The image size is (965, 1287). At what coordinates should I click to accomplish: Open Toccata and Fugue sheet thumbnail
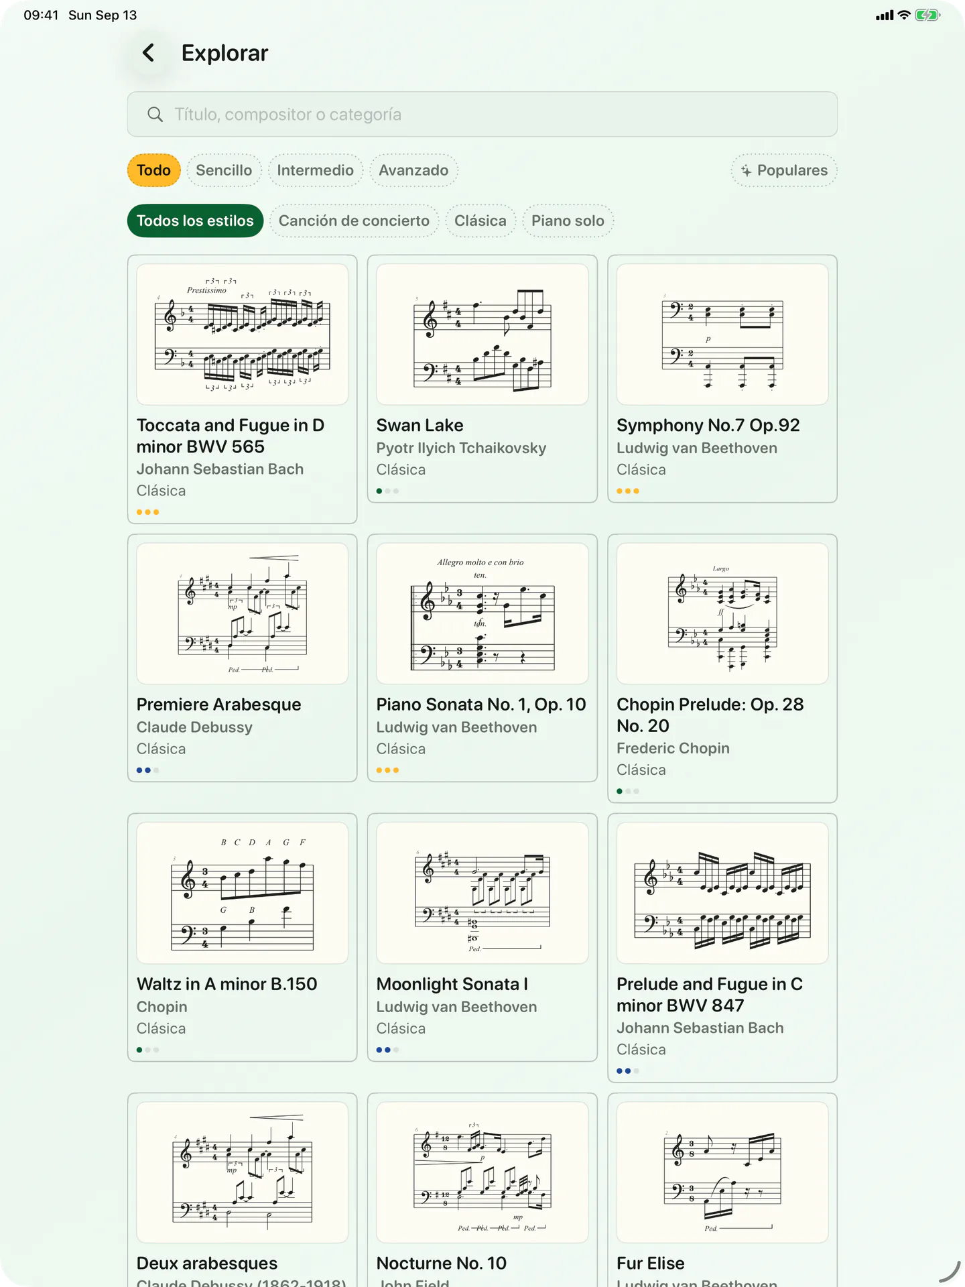(242, 334)
